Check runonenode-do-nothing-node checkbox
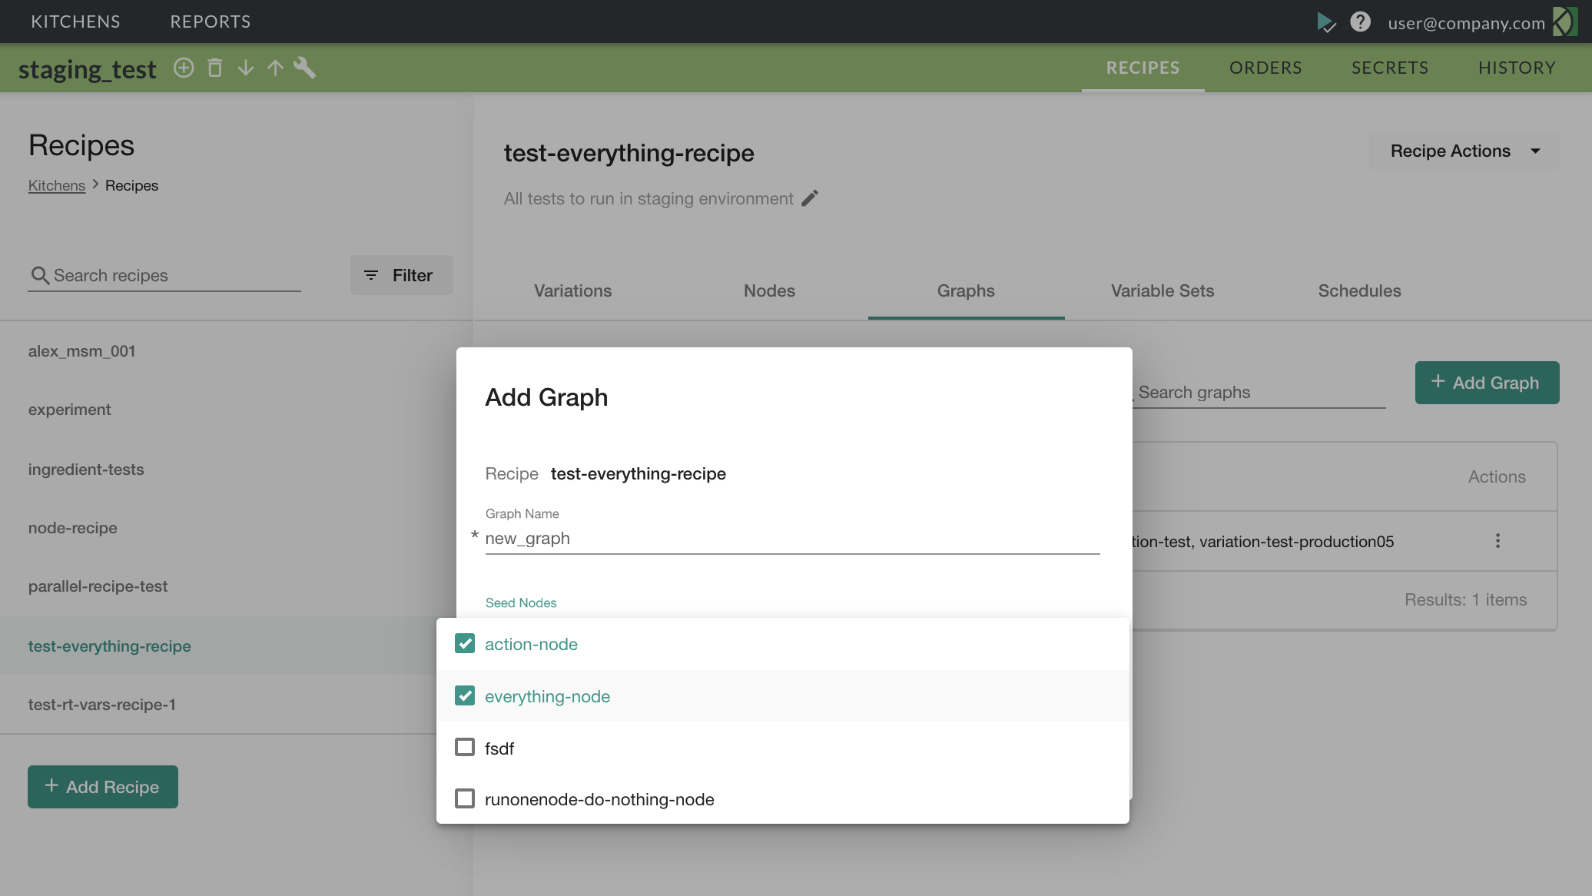The height and width of the screenshot is (896, 1592). 465,799
